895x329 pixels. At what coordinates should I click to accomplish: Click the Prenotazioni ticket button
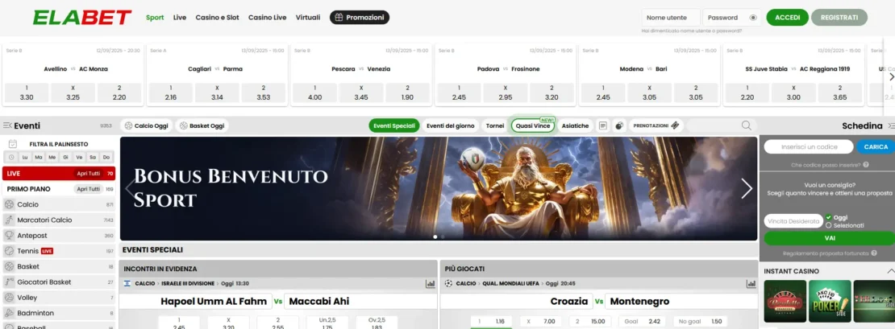click(656, 125)
